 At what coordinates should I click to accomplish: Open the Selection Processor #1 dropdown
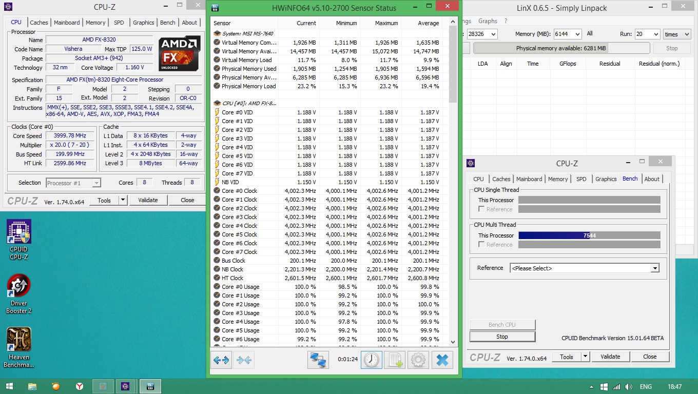(73, 183)
